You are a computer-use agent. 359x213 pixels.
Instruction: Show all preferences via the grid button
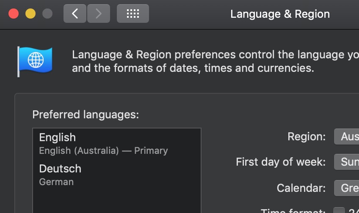pyautogui.click(x=133, y=14)
